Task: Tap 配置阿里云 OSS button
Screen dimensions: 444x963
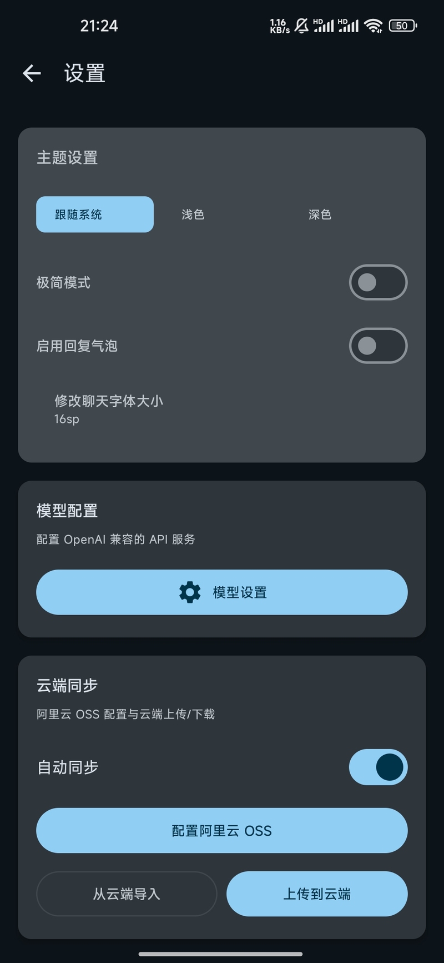Action: pyautogui.click(x=222, y=831)
